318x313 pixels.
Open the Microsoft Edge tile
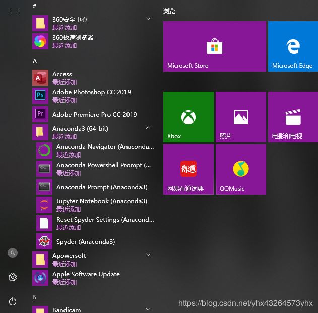pos(293,46)
